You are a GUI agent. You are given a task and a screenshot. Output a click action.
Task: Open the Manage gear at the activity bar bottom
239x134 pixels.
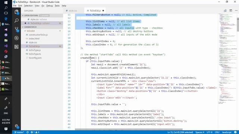tap(16, 126)
